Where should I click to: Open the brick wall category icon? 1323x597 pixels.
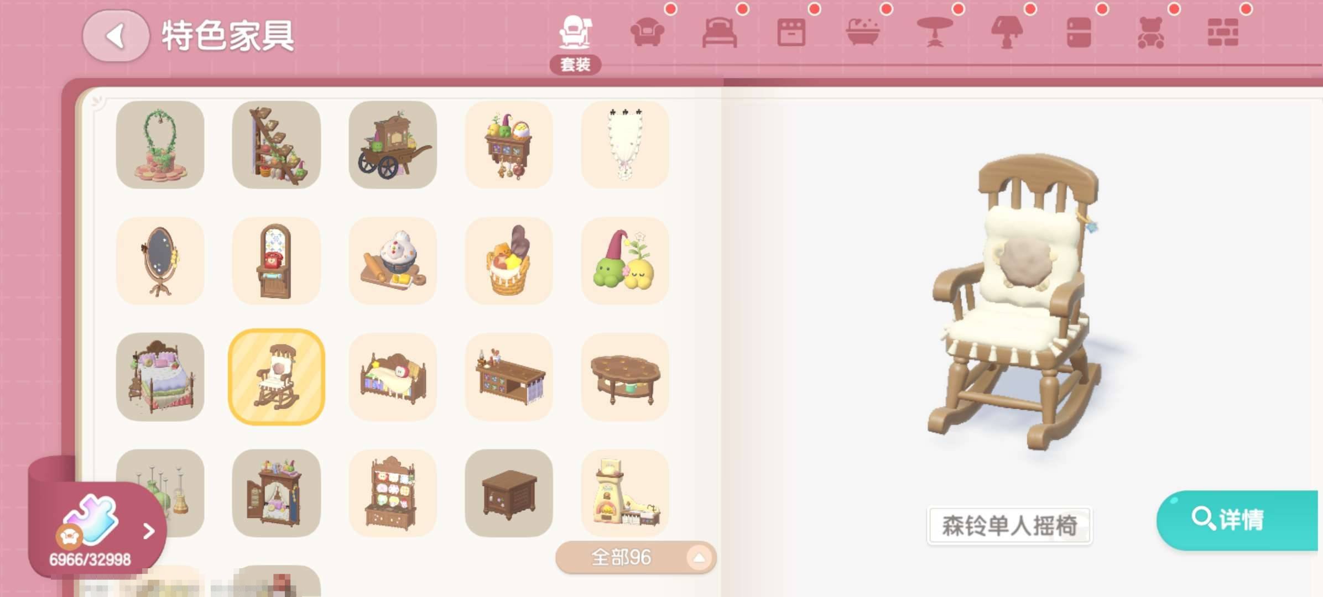click(1223, 33)
